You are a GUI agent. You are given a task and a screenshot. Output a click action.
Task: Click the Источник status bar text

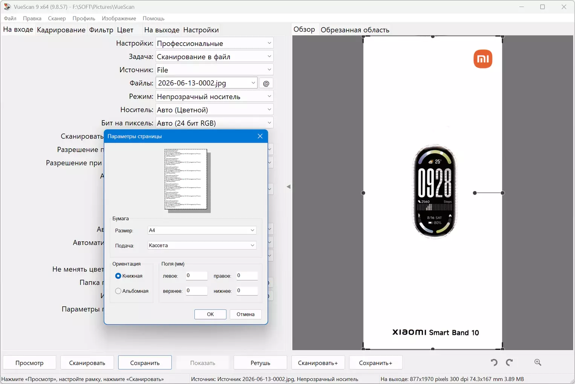pos(275,379)
